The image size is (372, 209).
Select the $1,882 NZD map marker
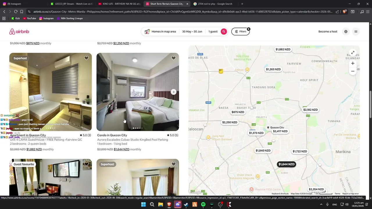(x=283, y=49)
